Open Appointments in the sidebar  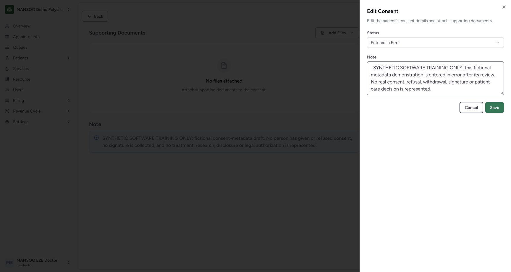(38, 37)
